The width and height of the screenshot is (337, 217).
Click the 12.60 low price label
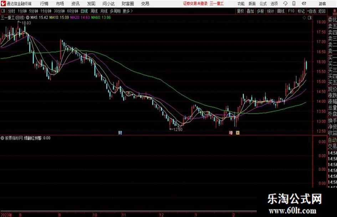pyautogui.click(x=178, y=129)
